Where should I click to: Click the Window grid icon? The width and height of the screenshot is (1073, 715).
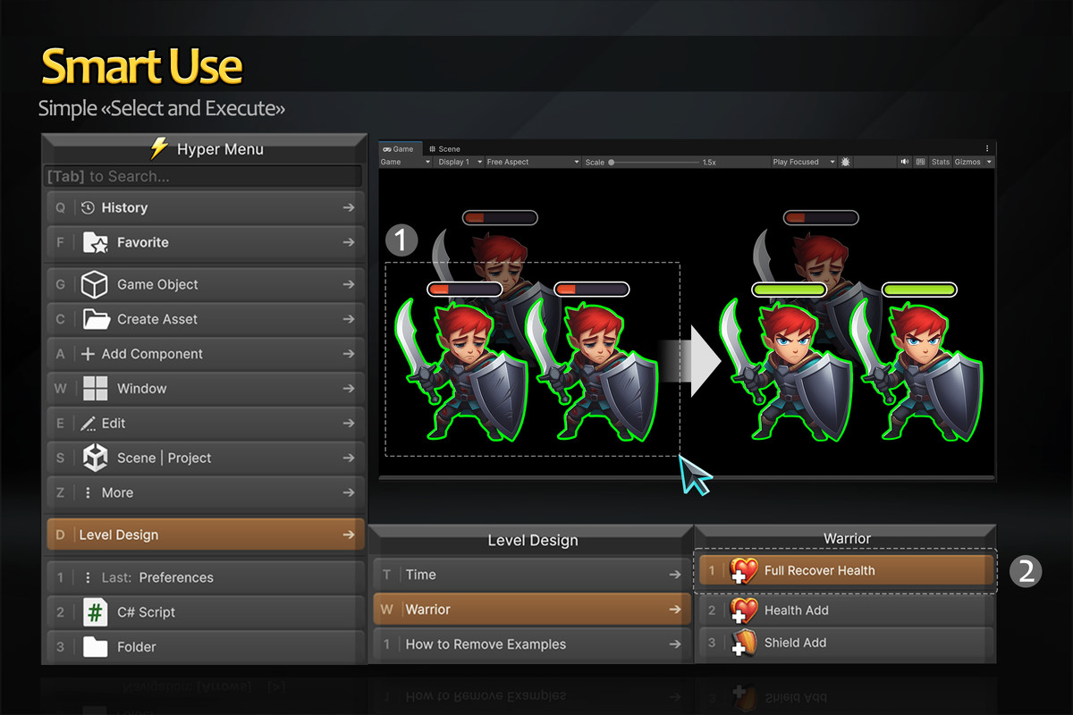pos(95,389)
